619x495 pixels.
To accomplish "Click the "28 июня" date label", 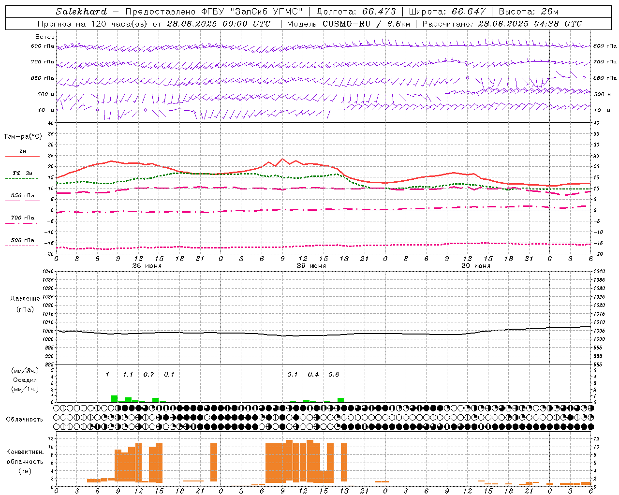I will coord(147,266).
